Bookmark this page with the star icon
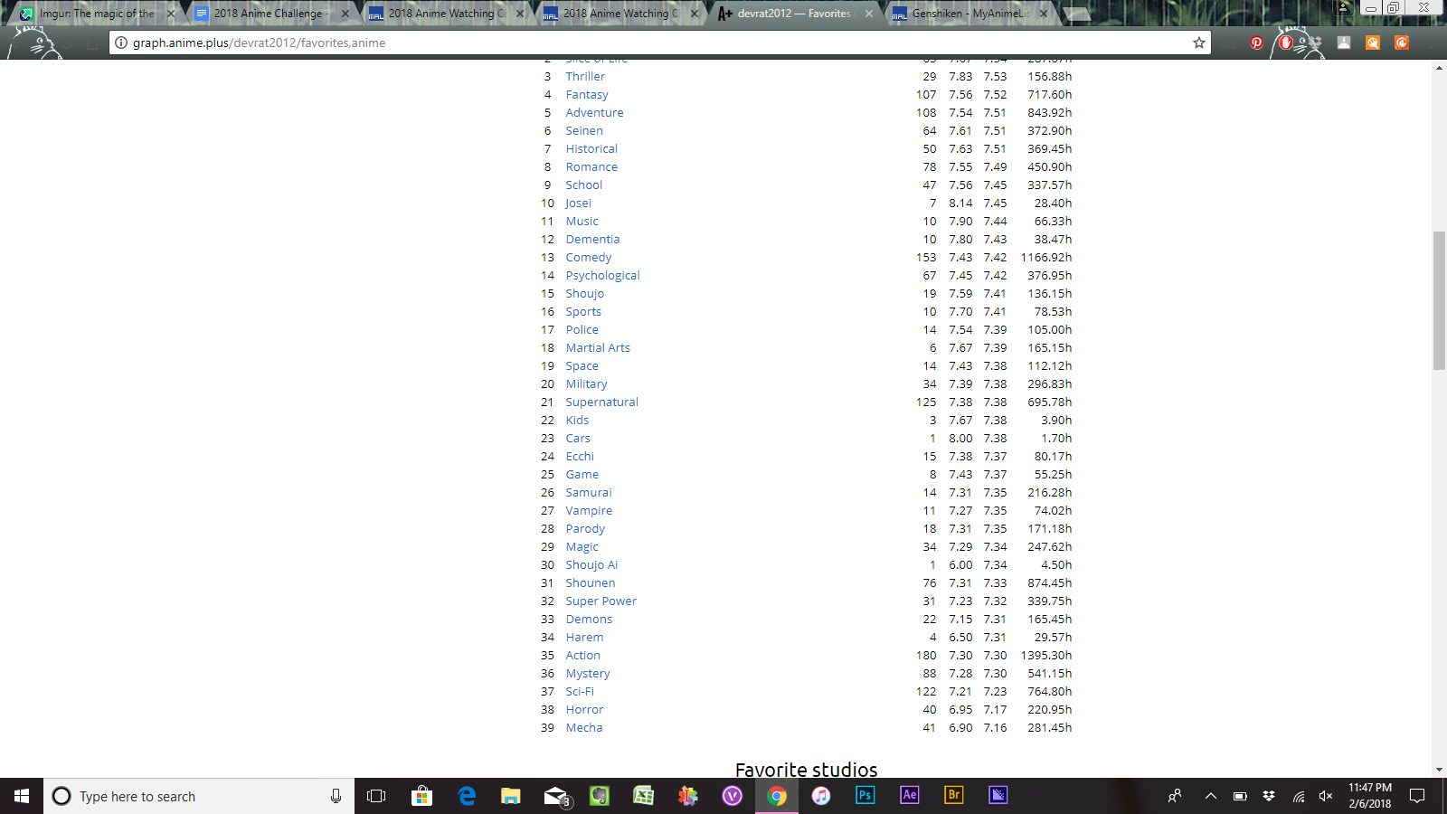1447x814 pixels. point(1199,43)
